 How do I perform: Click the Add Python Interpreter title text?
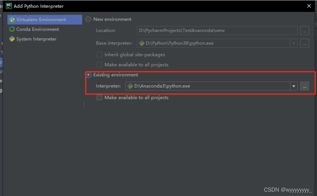39,6
